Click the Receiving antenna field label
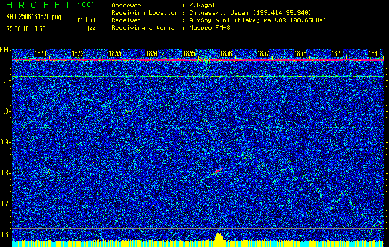 coord(143,28)
